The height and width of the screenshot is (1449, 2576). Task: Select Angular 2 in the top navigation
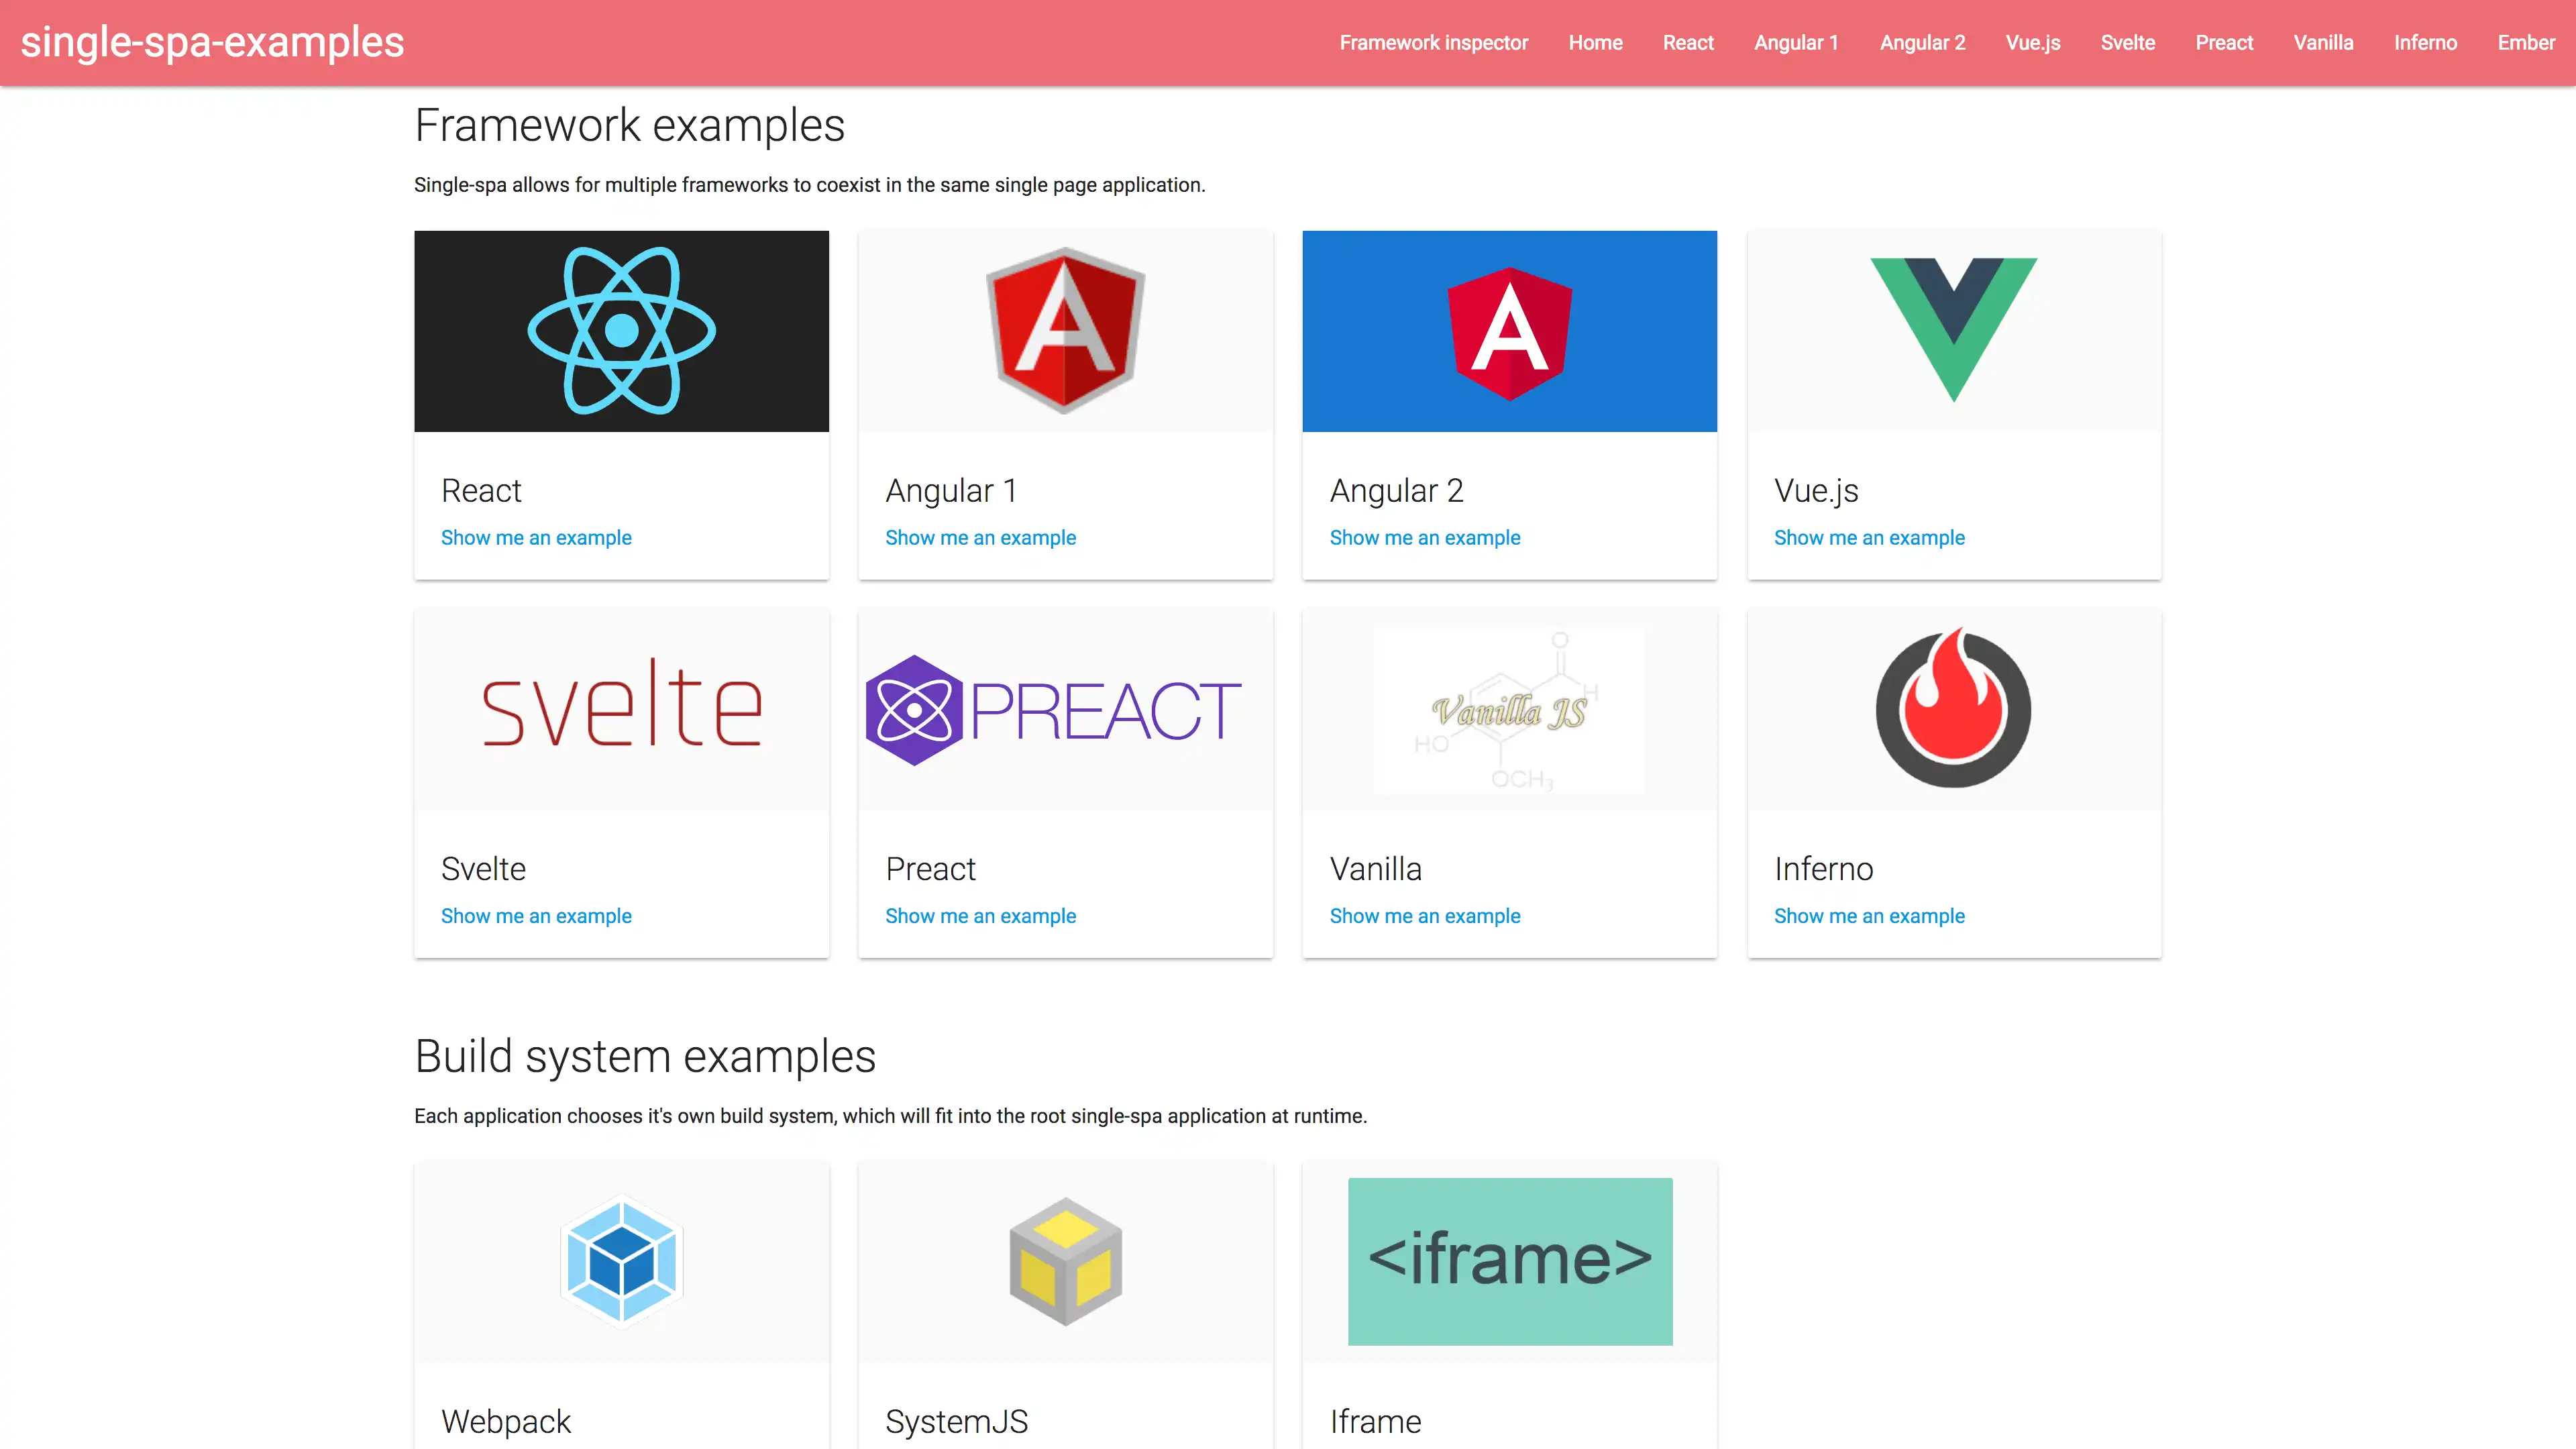click(1922, 43)
